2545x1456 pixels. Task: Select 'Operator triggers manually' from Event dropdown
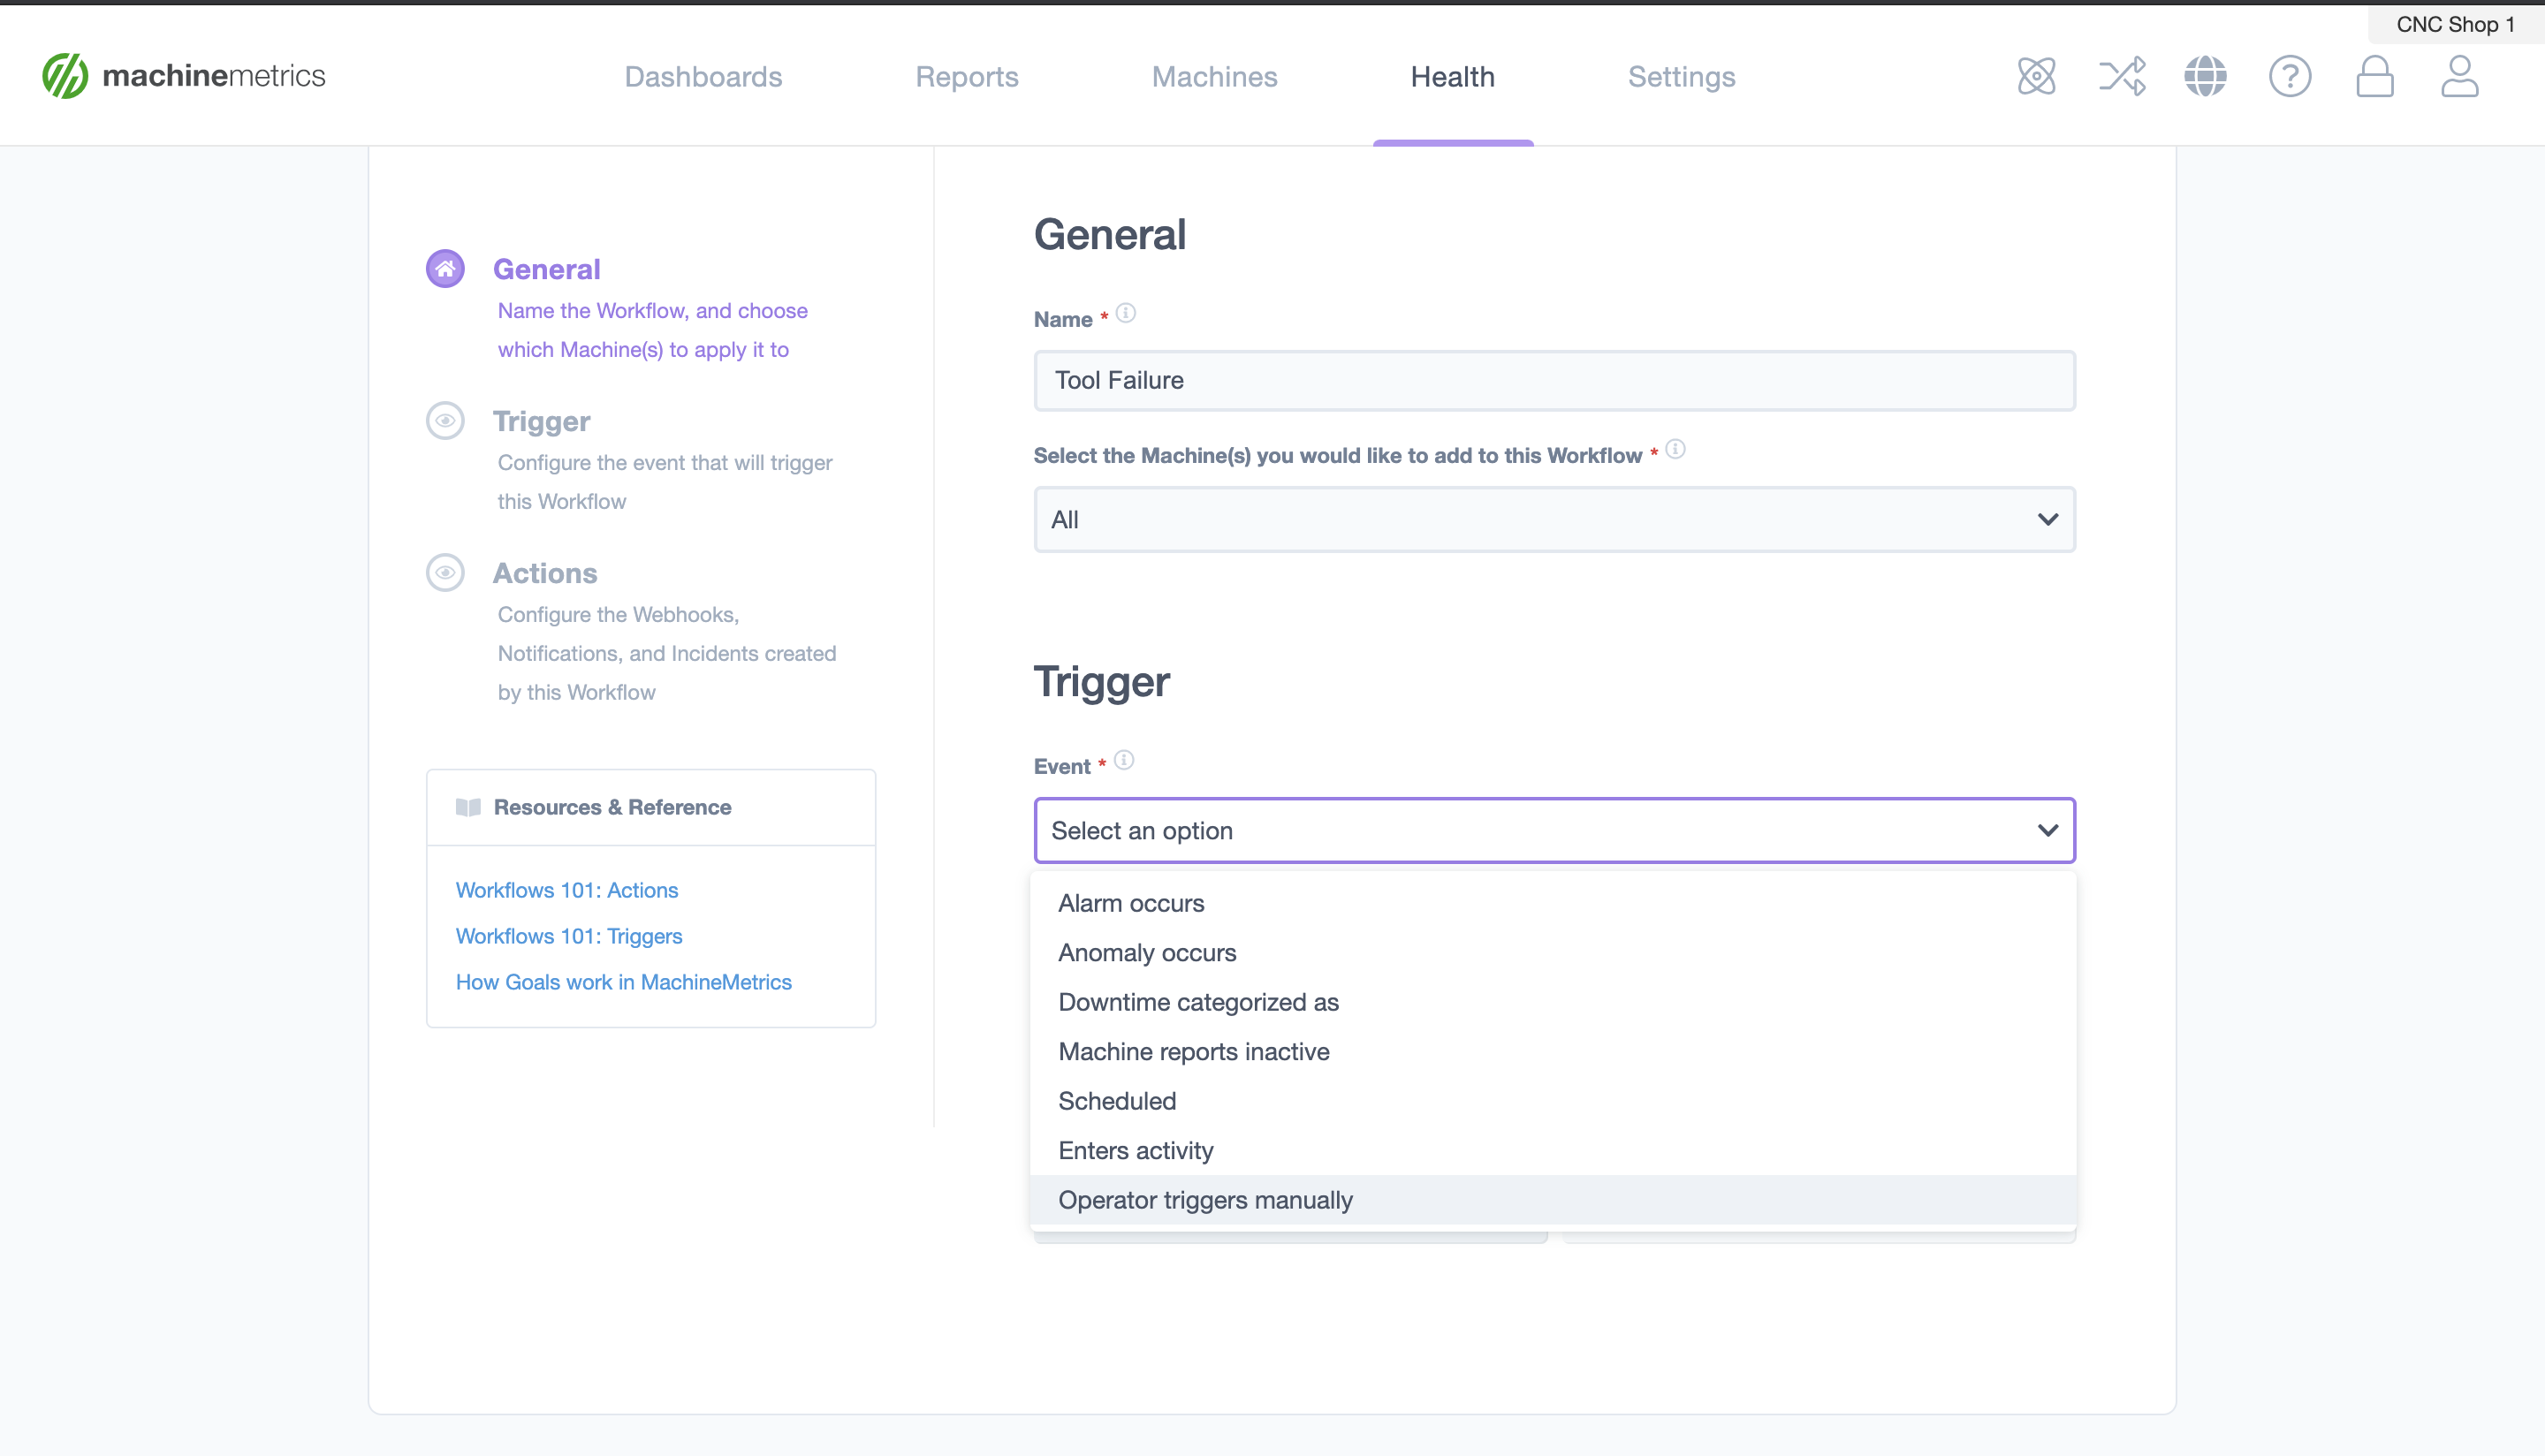point(1206,1199)
